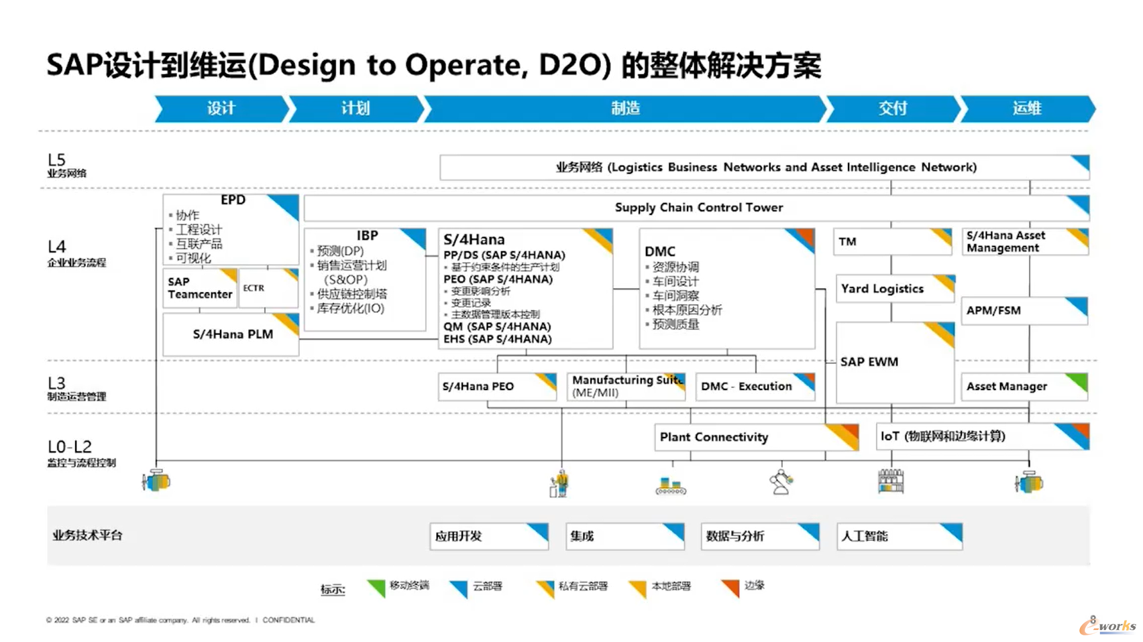Click the warehouse shelf rack icon
Screen dimensions: 1143x642
tap(891, 481)
